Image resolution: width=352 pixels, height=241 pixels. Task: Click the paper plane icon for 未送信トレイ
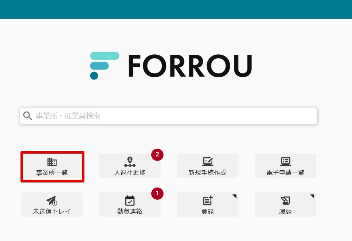pos(52,201)
